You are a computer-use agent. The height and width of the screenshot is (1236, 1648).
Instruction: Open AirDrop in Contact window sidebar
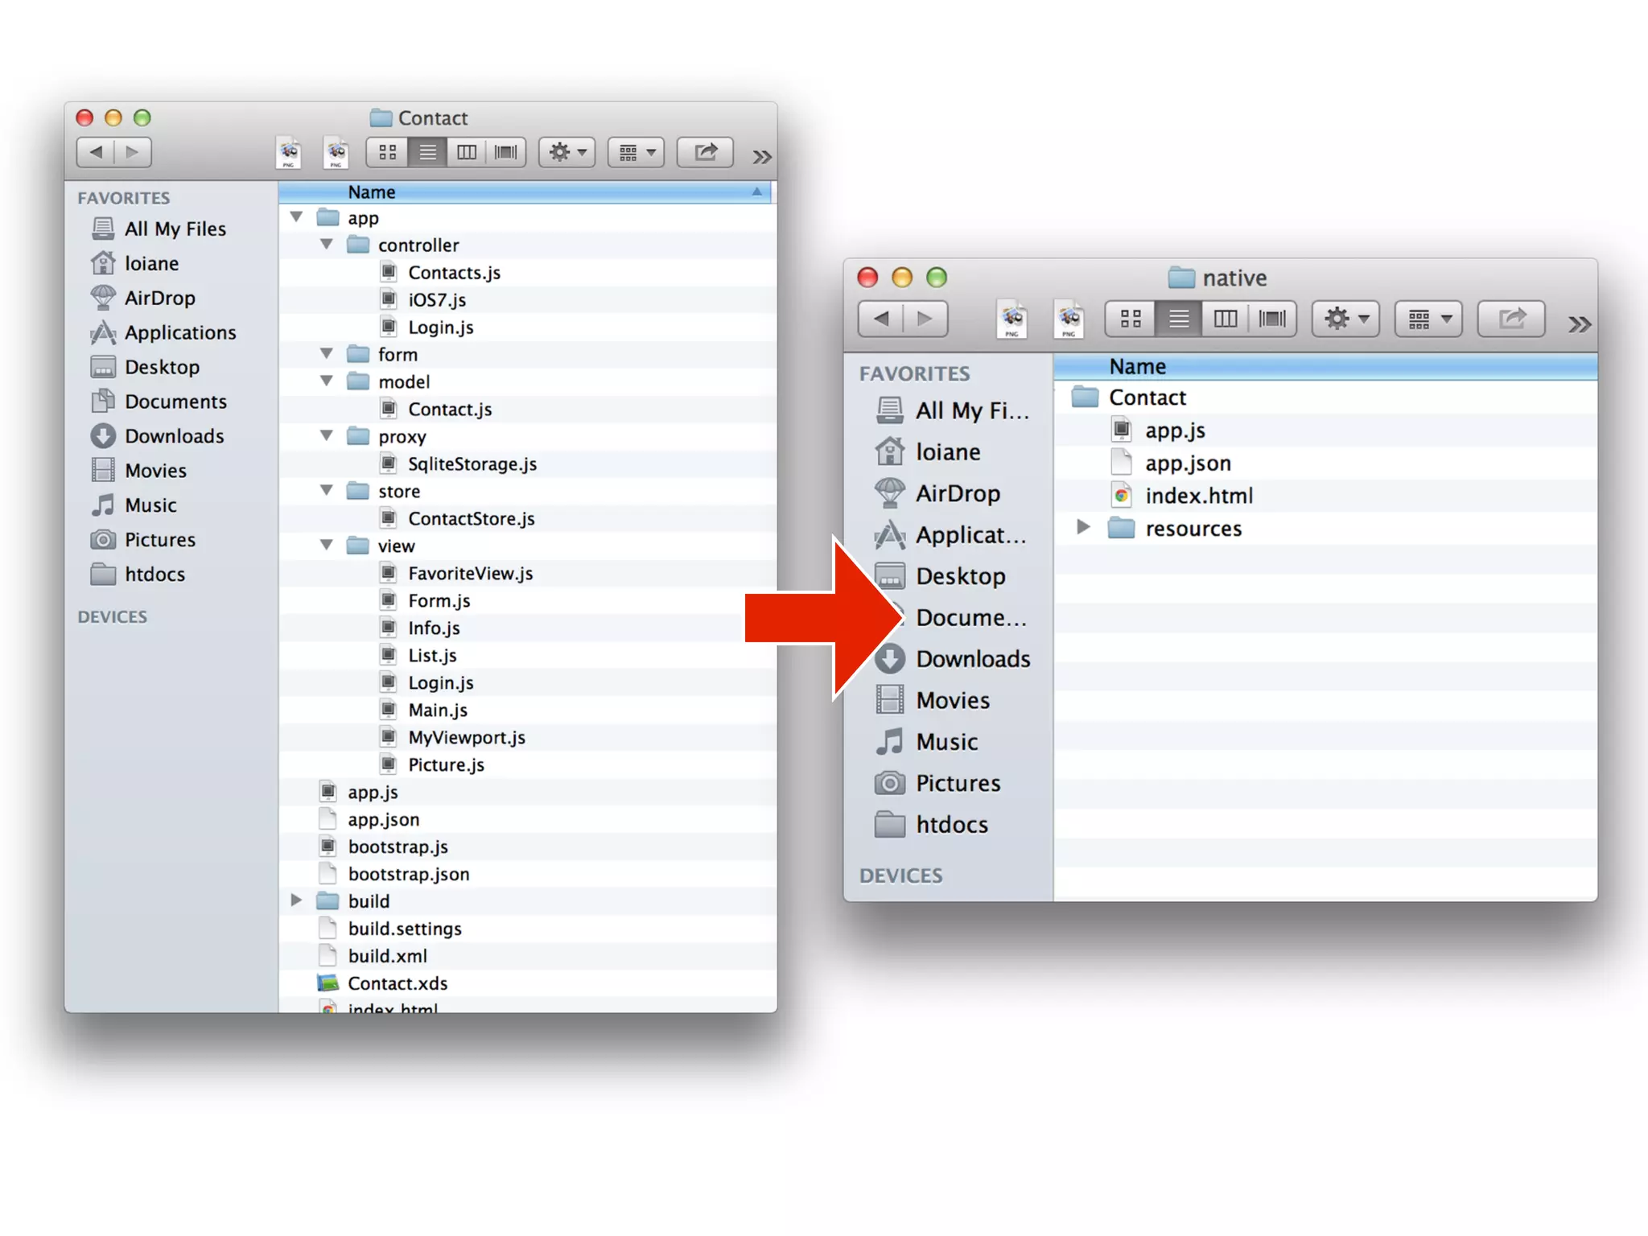click(x=159, y=298)
